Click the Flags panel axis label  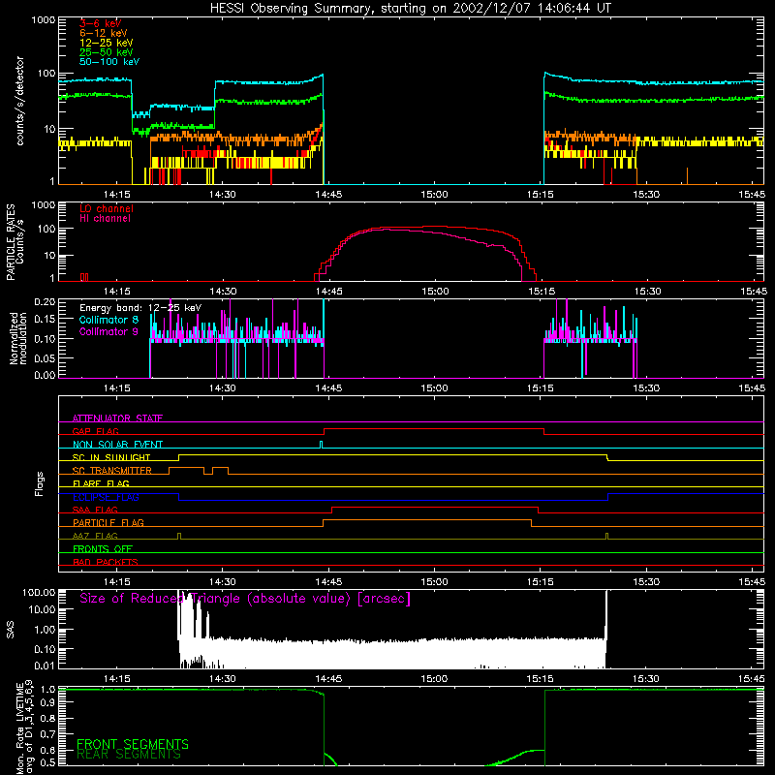coord(40,483)
